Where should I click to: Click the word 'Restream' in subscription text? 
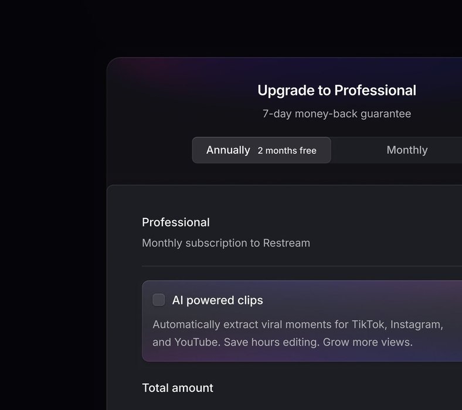pos(286,242)
